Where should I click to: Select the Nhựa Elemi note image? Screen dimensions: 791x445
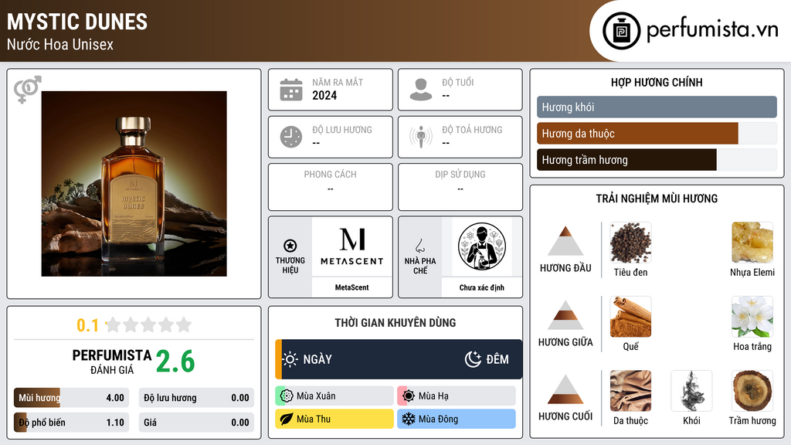752,243
